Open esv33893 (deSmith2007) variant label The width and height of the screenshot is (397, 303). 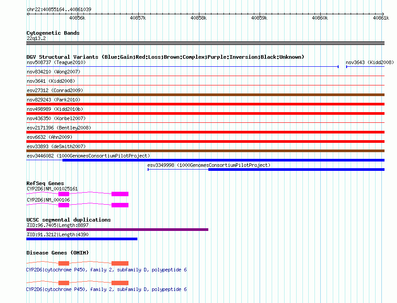click(x=56, y=146)
